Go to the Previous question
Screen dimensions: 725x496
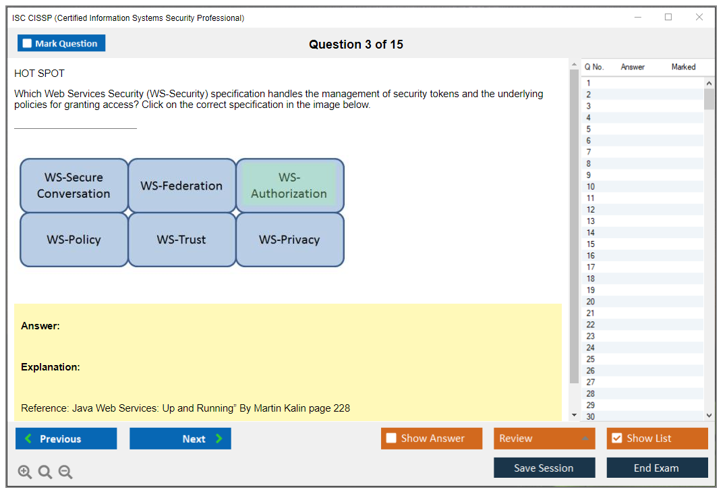tap(66, 439)
